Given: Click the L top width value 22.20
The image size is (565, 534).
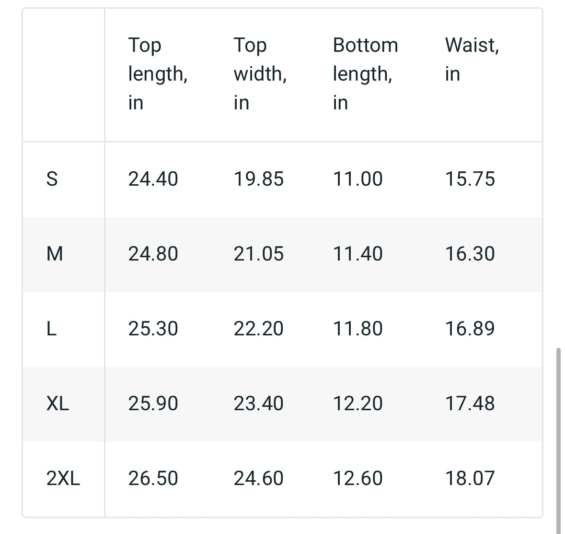Looking at the screenshot, I should 258,329.
